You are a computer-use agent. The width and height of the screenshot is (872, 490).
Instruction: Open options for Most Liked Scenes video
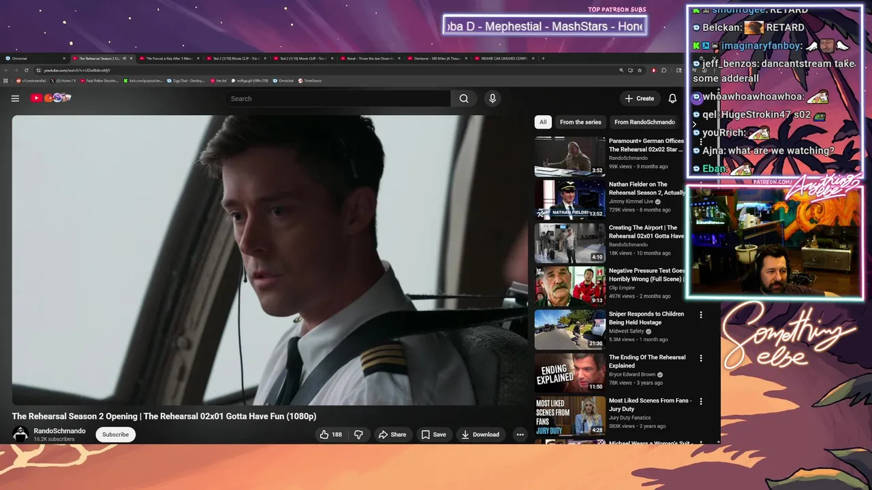pos(701,402)
